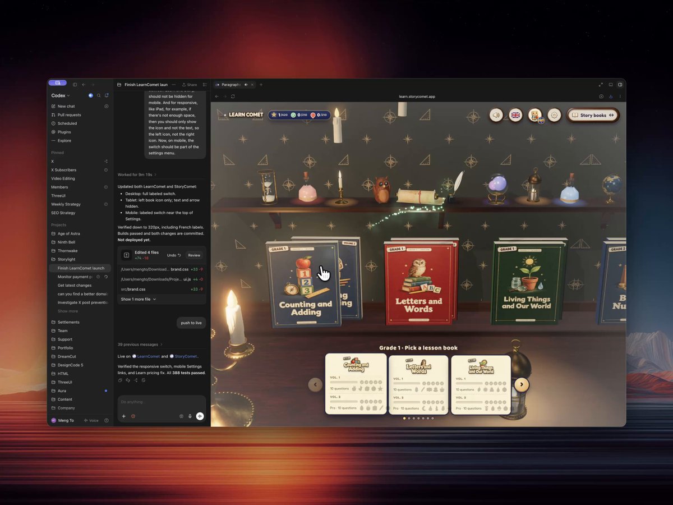Go to Scheduled section
673x505 pixels.
point(80,123)
